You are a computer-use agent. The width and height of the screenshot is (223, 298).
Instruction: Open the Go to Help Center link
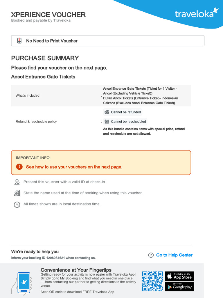pos(174,255)
